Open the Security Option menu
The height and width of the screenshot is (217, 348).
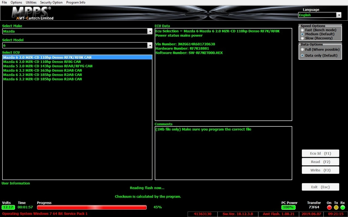point(51,2)
